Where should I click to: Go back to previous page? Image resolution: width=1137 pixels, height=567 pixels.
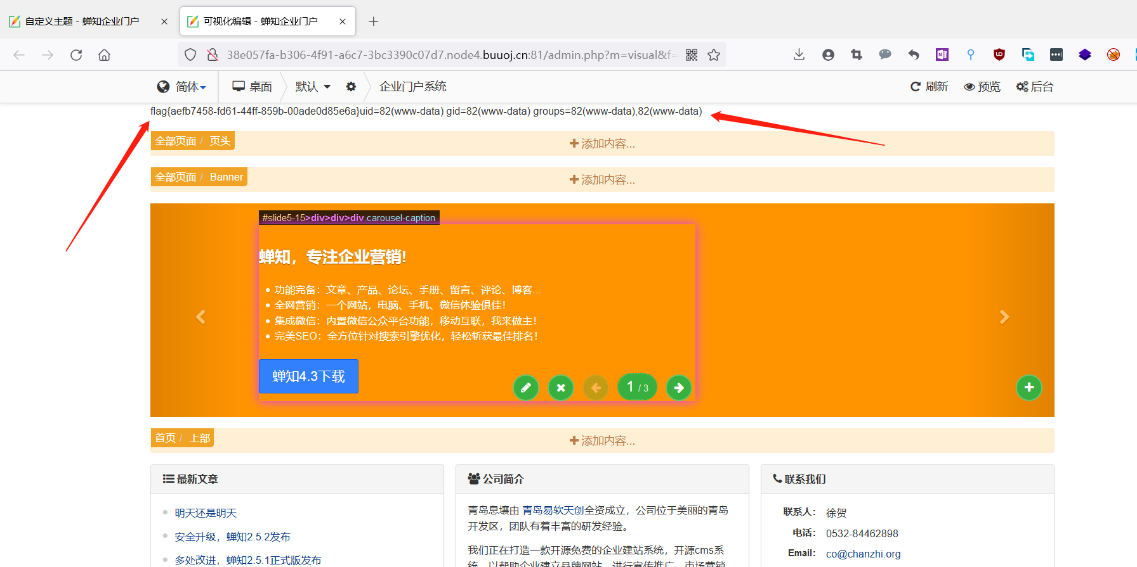pos(19,55)
